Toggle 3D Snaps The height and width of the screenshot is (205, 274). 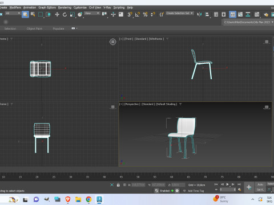click(x=130, y=14)
